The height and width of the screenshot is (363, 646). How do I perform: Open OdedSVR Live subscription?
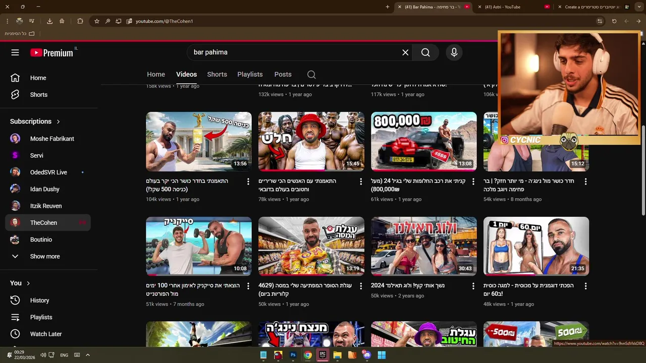click(x=48, y=172)
